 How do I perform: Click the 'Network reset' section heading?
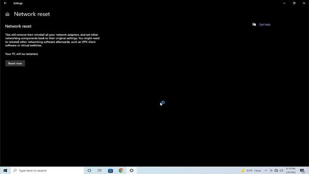(18, 26)
